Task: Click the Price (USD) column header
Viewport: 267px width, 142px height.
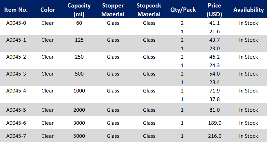Action: pos(214,10)
